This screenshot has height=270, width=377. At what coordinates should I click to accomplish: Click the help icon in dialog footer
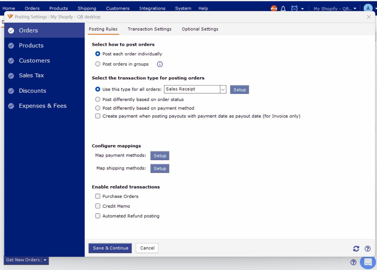tap(368, 249)
